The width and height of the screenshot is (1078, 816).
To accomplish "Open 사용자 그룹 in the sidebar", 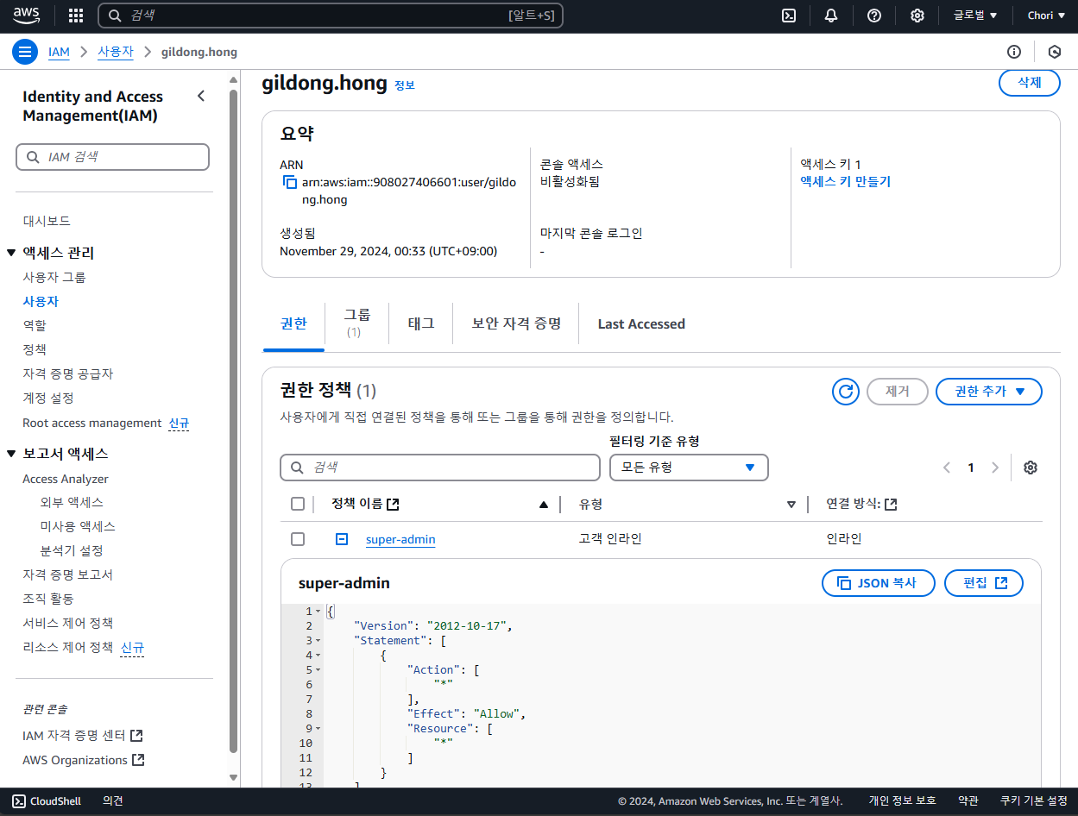I will coord(54,278).
